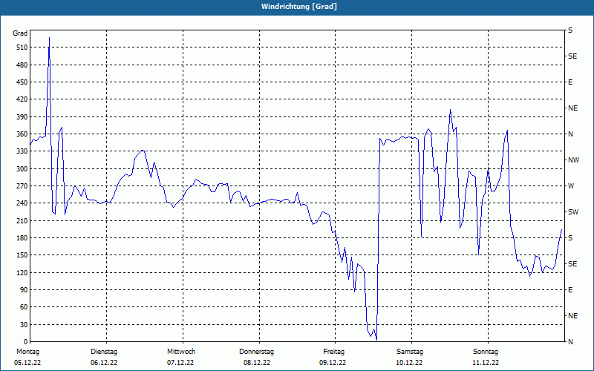Image resolution: width=594 pixels, height=371 pixels.
Task: Select the 330 value on the left axis
Action: click(x=22, y=151)
